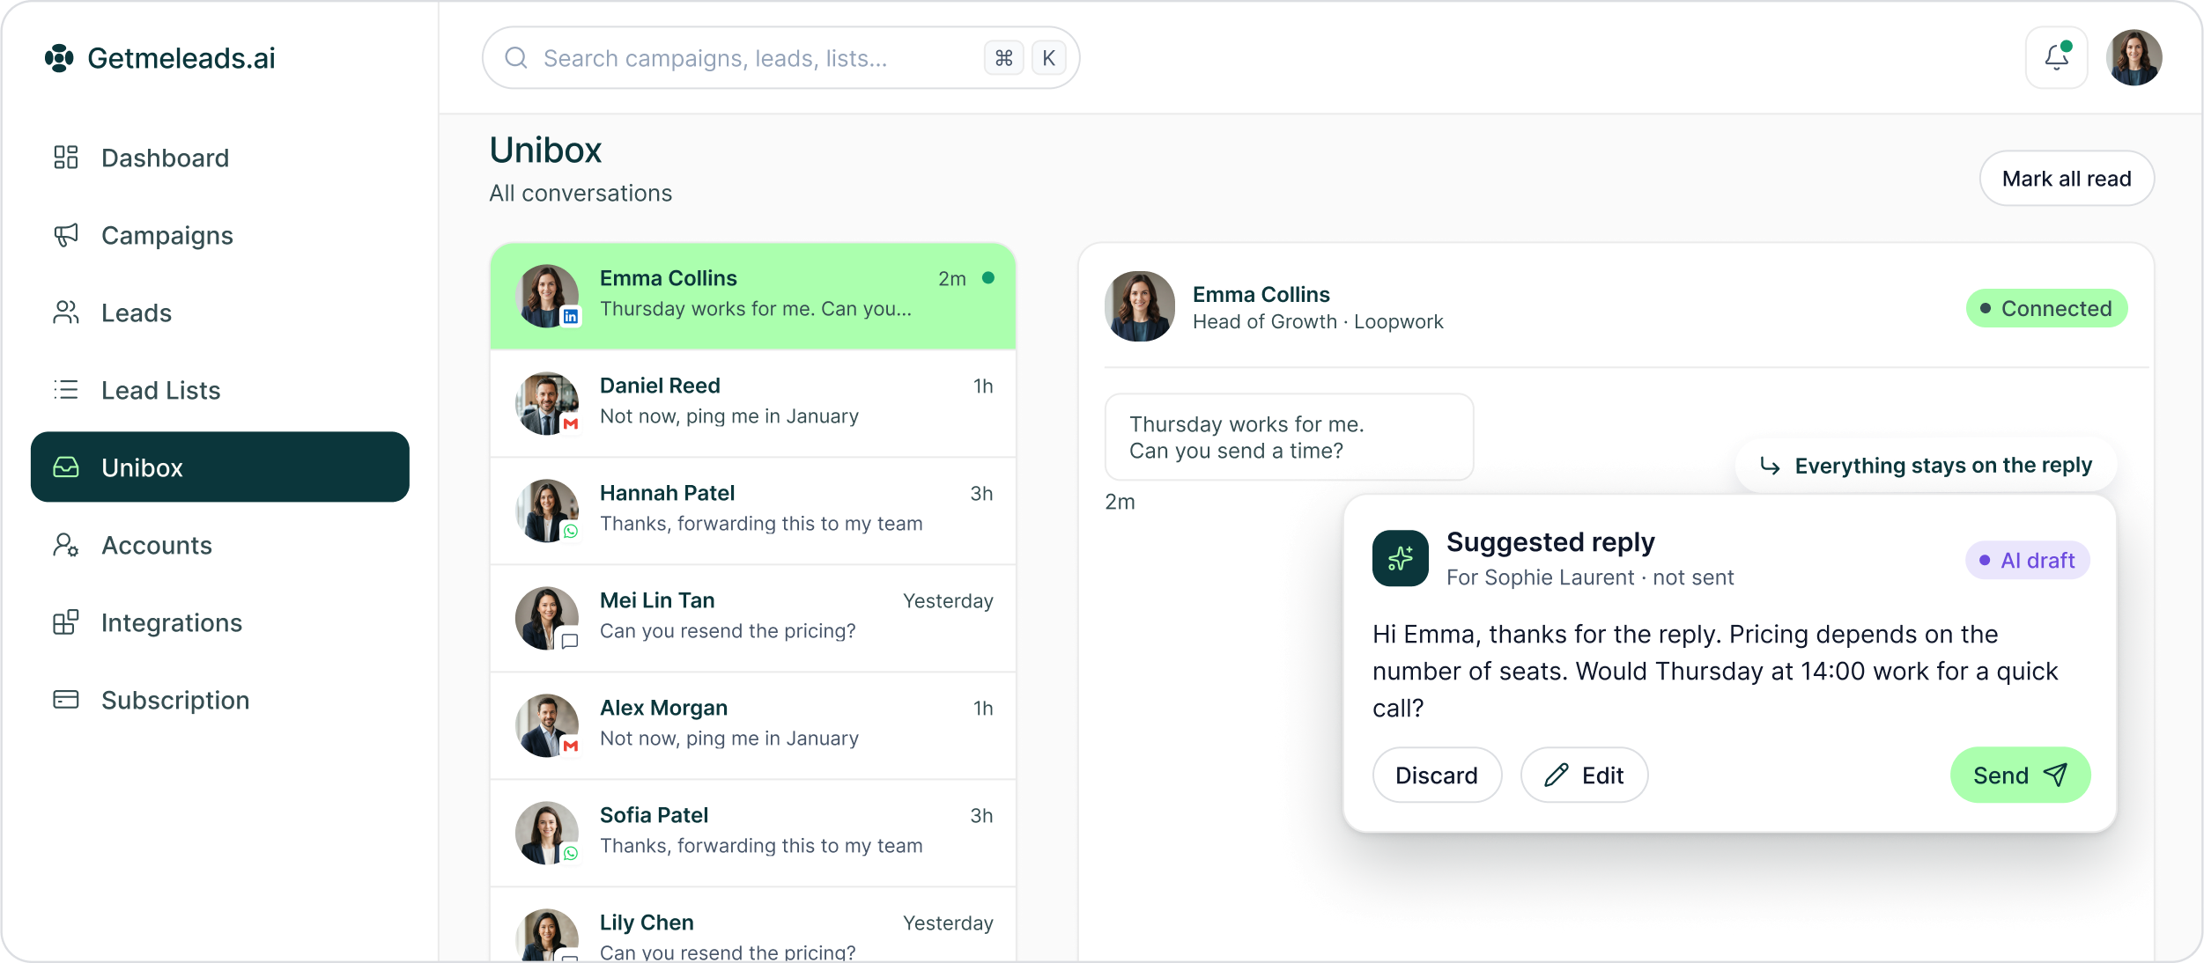
Task: Click the command key shortcut badge
Action: [x=1003, y=58]
